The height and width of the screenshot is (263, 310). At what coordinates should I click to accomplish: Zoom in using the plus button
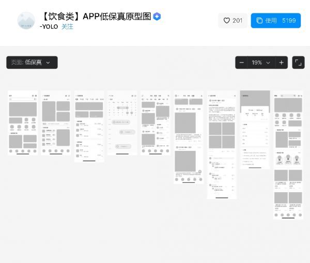[x=281, y=63]
